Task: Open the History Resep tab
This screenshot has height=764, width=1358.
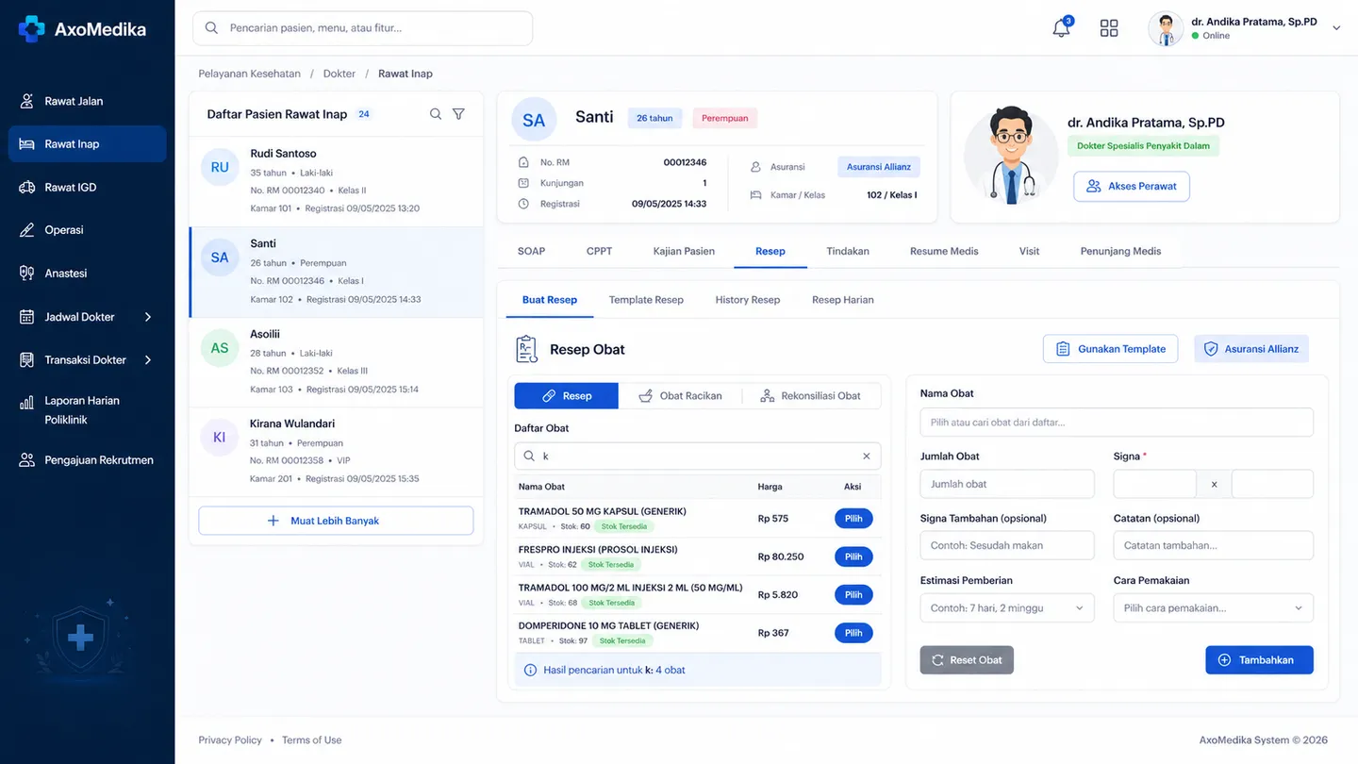Action: [x=748, y=300]
